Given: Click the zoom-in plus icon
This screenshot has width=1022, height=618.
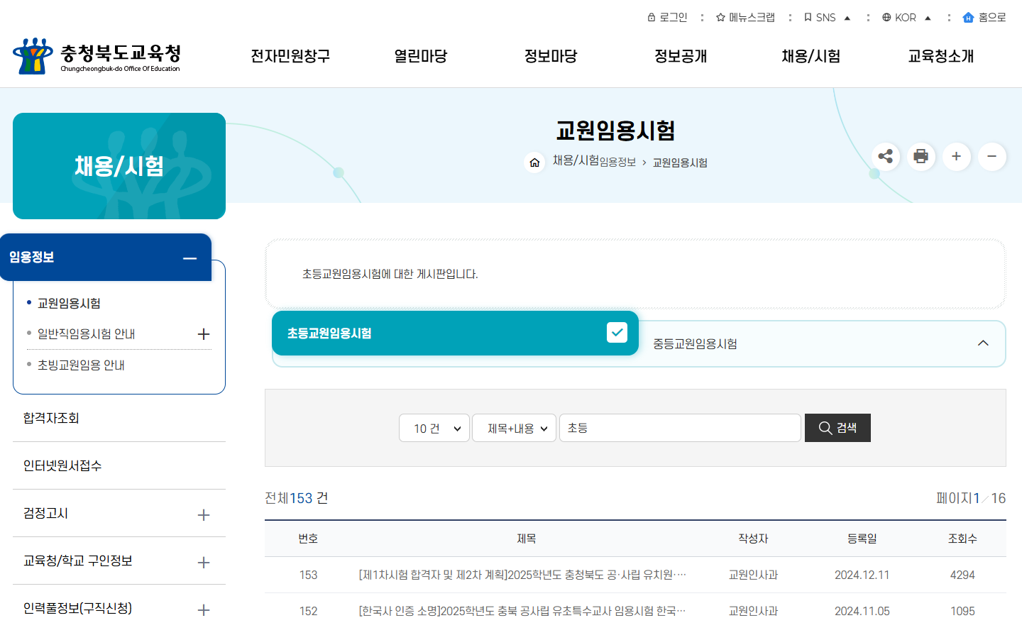Looking at the screenshot, I should [957, 157].
